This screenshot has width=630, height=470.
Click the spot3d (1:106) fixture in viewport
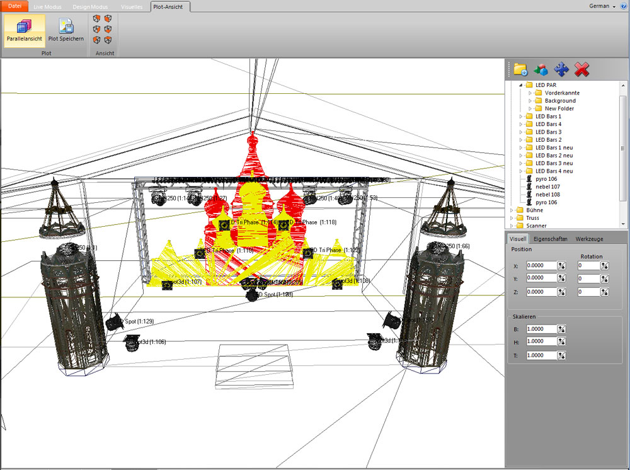click(132, 342)
